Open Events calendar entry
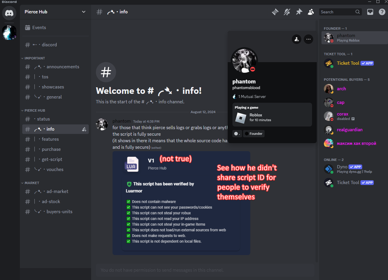This screenshot has height=280, width=388. [x=56, y=28]
